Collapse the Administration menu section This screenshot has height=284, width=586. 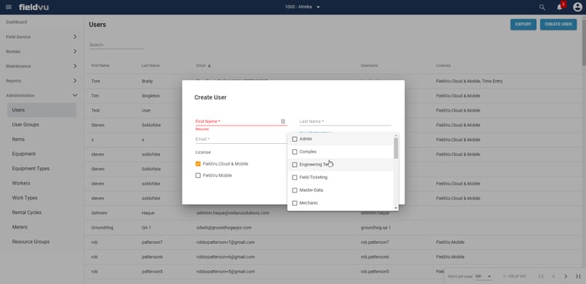point(42,95)
